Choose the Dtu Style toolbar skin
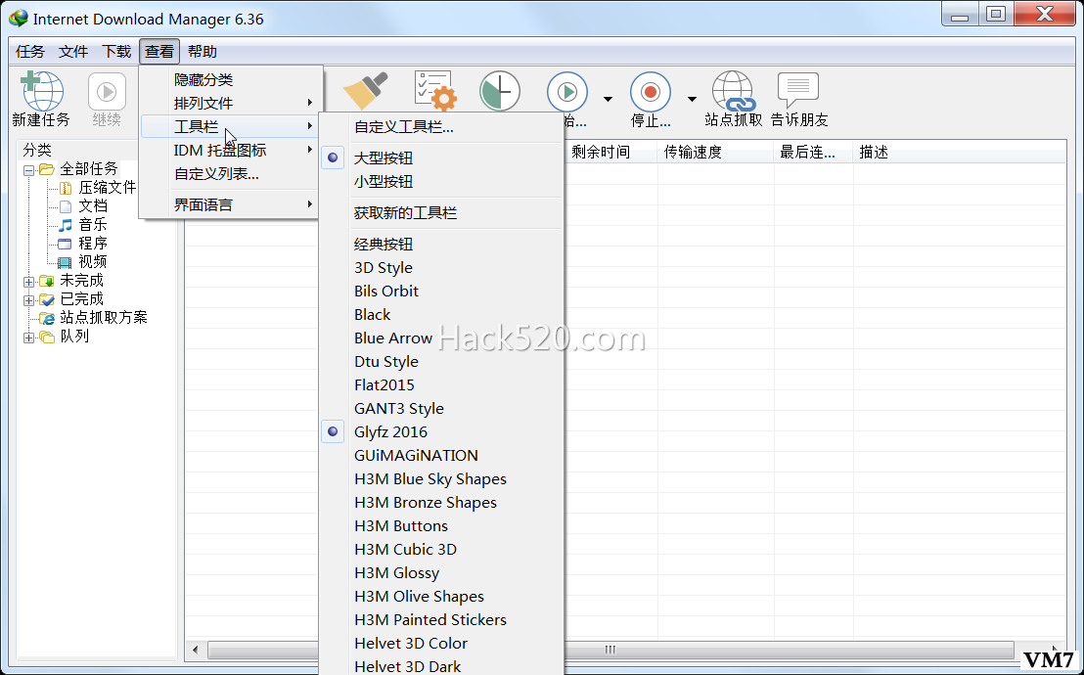This screenshot has width=1084, height=675. click(x=385, y=362)
